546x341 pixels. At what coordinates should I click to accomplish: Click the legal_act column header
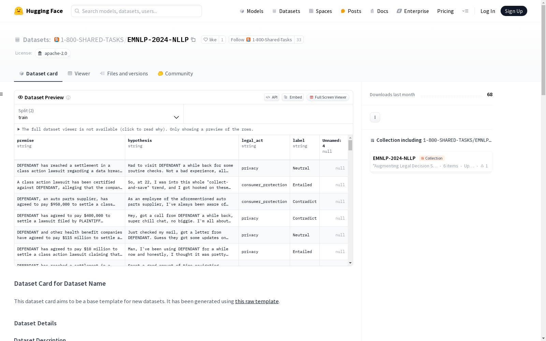(x=264, y=147)
